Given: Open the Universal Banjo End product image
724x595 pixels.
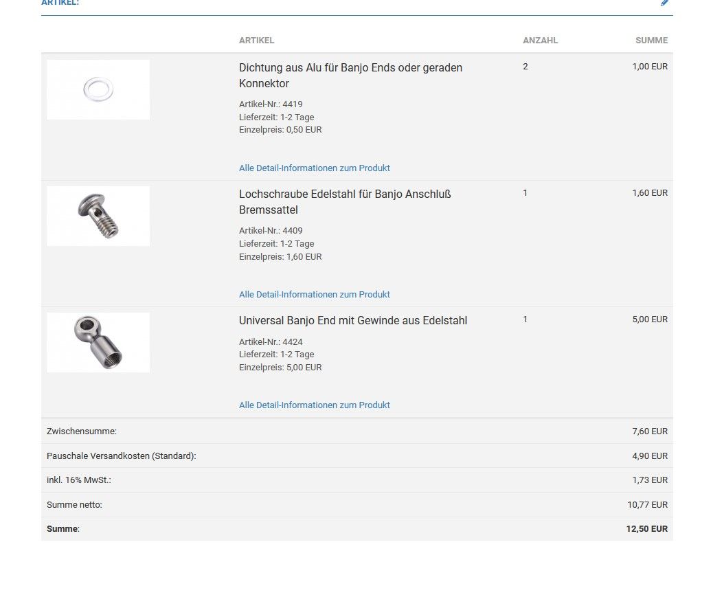Looking at the screenshot, I should pyautogui.click(x=98, y=342).
